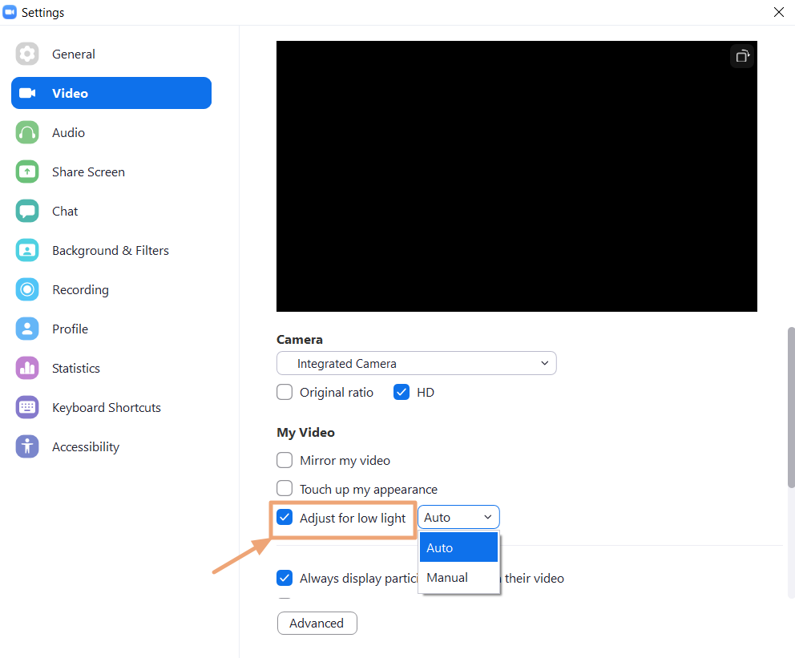Select the Chat bubble icon

tap(26, 211)
